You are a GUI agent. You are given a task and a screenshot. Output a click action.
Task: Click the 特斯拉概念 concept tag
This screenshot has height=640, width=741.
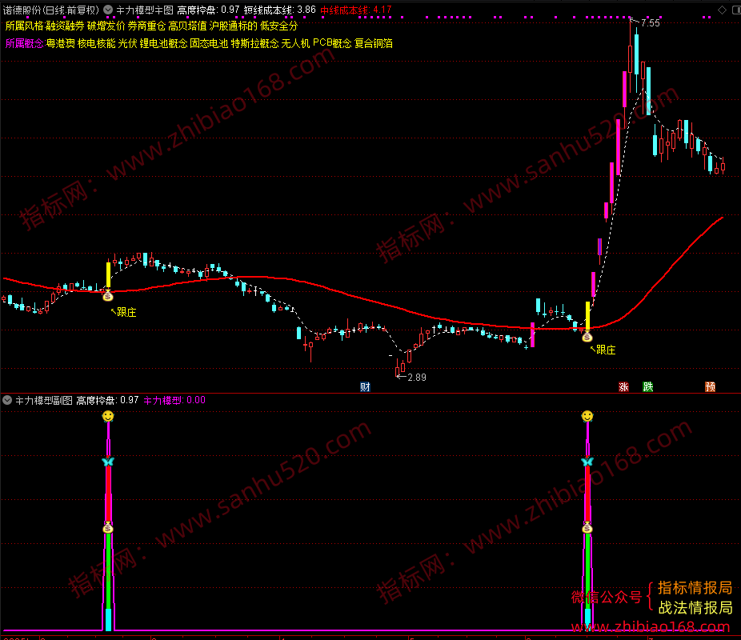click(x=254, y=43)
